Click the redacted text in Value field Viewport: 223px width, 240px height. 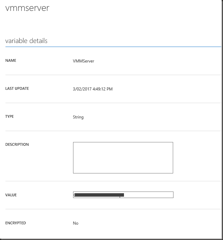click(x=99, y=195)
